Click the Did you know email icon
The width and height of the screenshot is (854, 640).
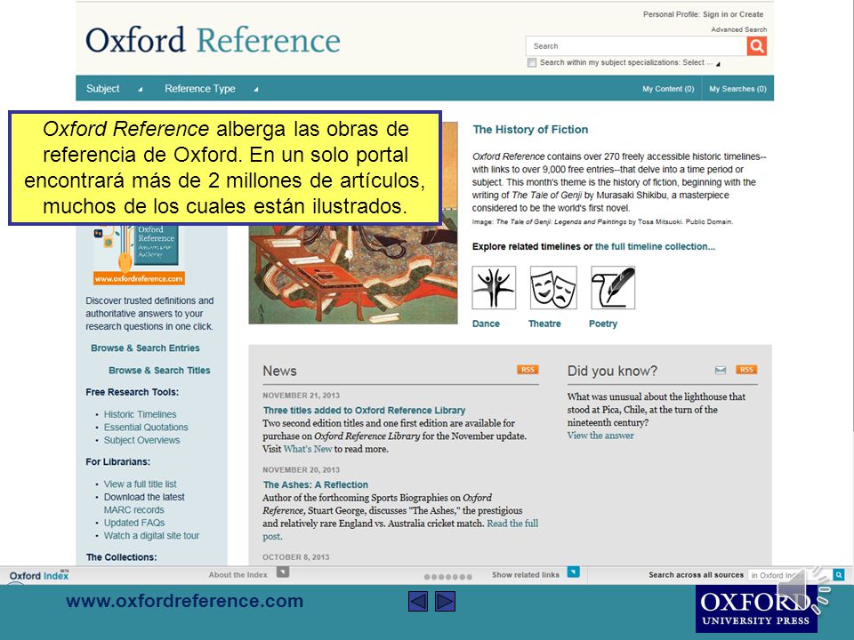720,370
